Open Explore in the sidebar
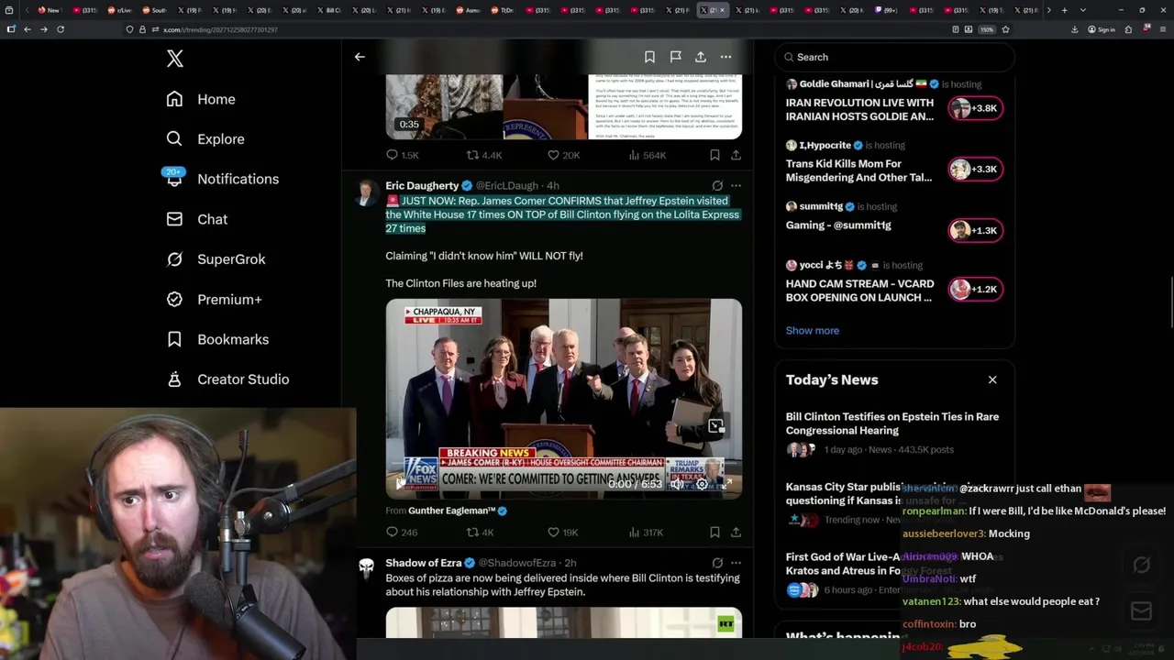Viewport: 1174px width, 660px height. (x=205, y=139)
